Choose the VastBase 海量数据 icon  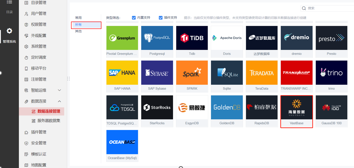pyautogui.click(x=297, y=107)
